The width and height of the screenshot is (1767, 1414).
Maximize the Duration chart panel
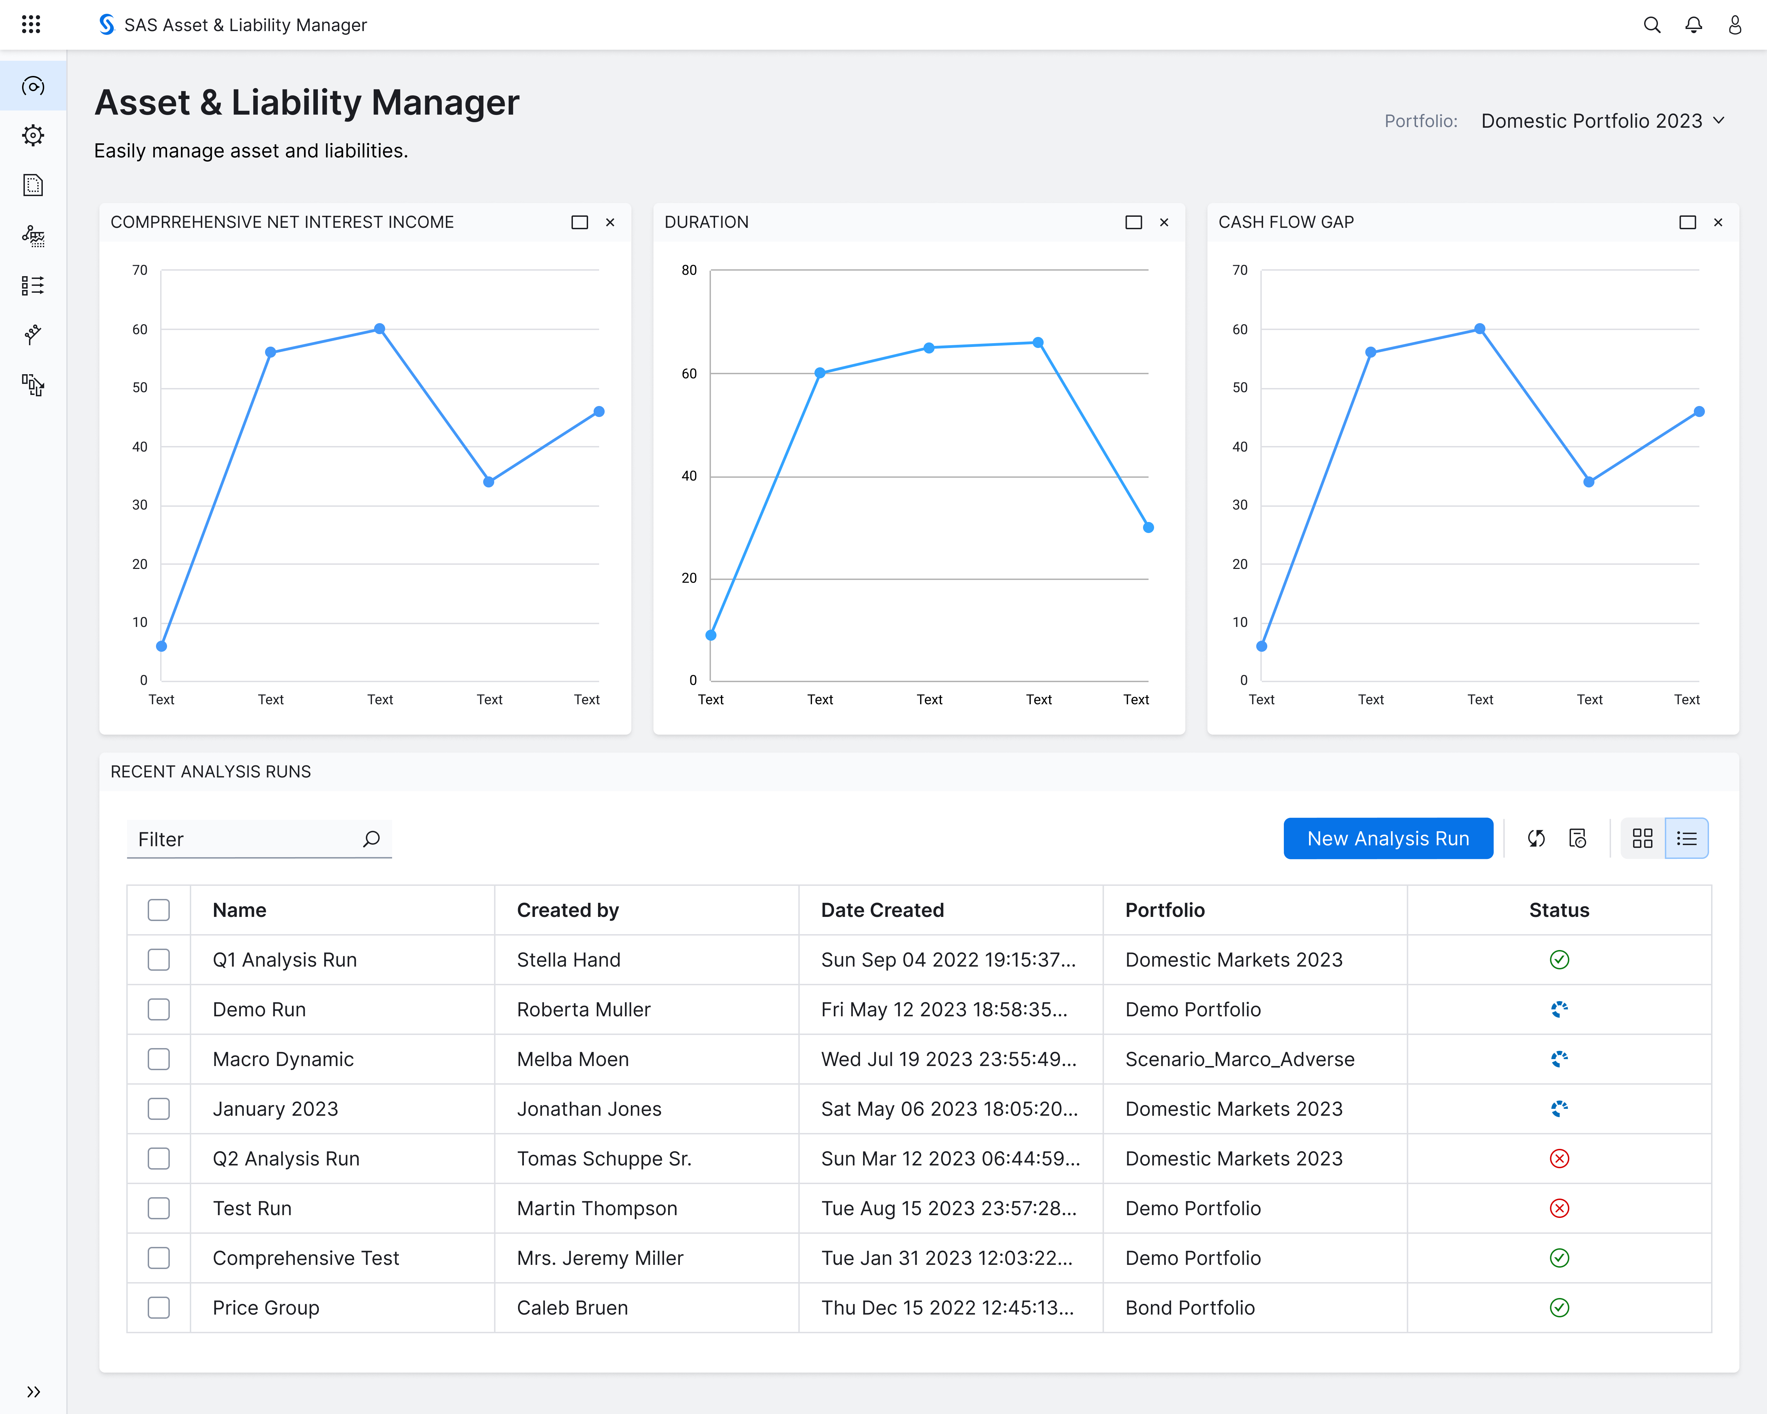point(1133,222)
